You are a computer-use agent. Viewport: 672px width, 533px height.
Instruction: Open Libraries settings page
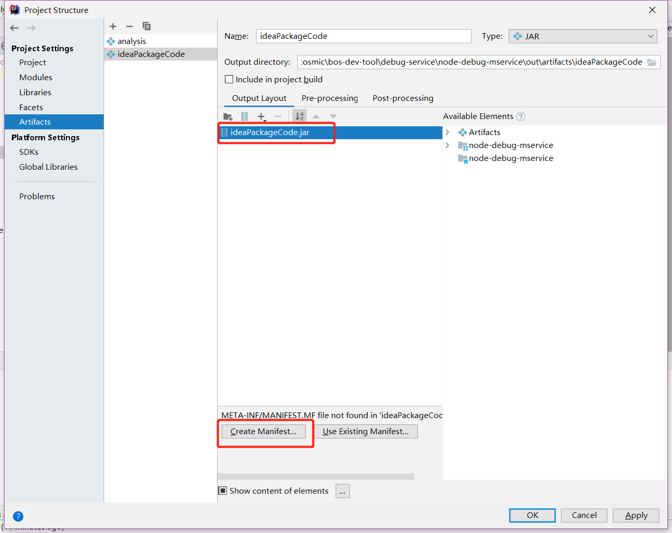(x=35, y=93)
